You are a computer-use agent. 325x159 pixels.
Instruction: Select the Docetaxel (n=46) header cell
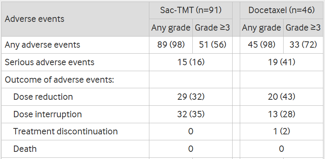281,10
